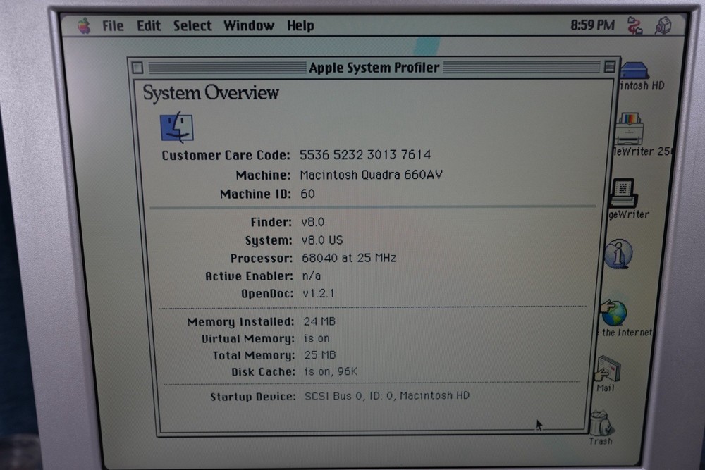Click the Disk Cache is on, 96K value
This screenshot has width=705, height=470.
pos(331,371)
